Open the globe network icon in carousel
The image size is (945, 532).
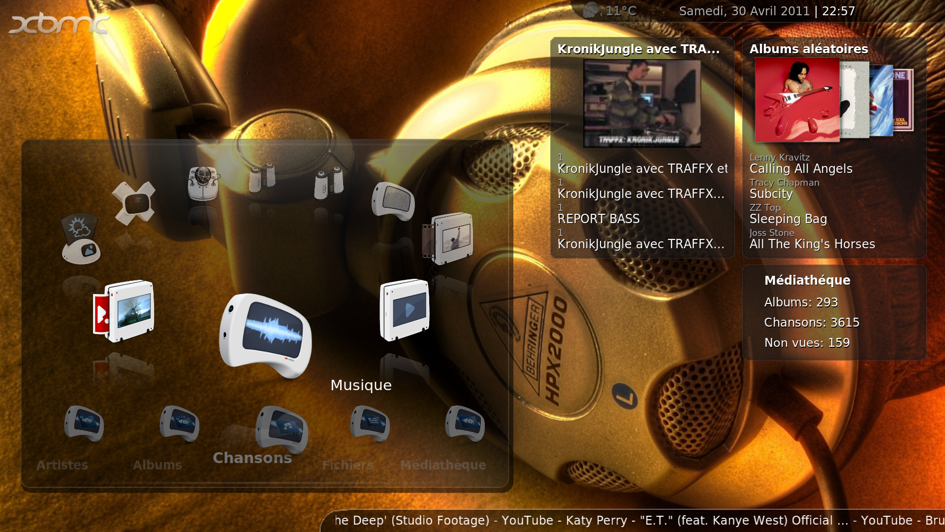(203, 183)
